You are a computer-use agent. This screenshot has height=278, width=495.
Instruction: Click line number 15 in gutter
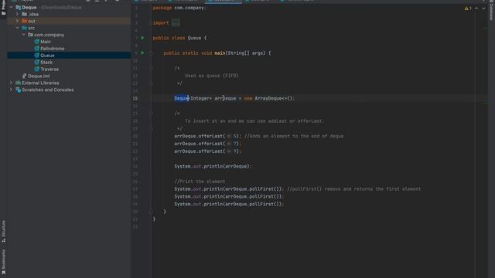click(135, 98)
